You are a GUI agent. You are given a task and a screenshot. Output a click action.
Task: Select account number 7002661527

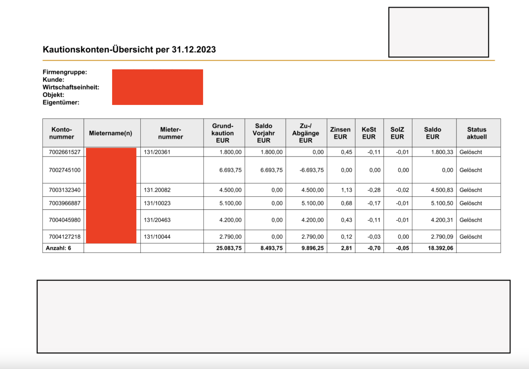coord(64,152)
